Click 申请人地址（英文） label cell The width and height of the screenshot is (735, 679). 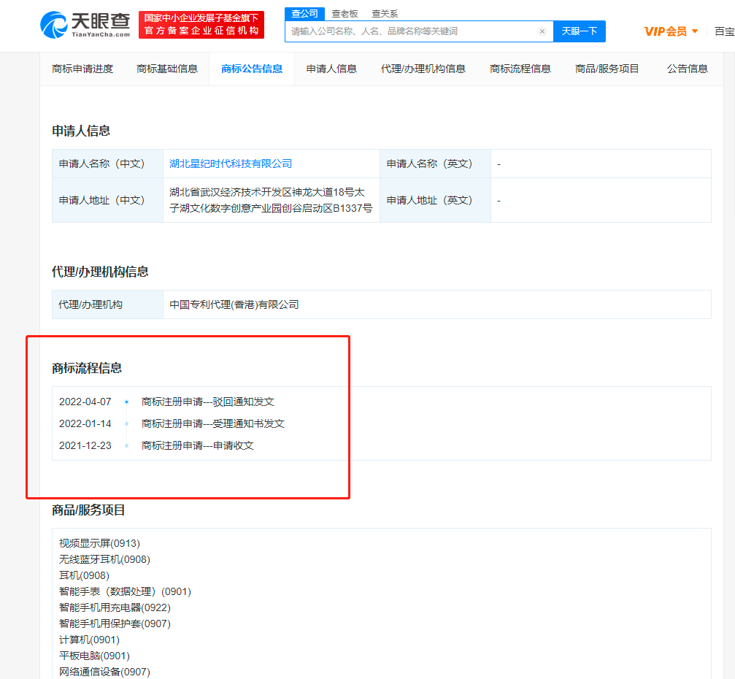435,200
